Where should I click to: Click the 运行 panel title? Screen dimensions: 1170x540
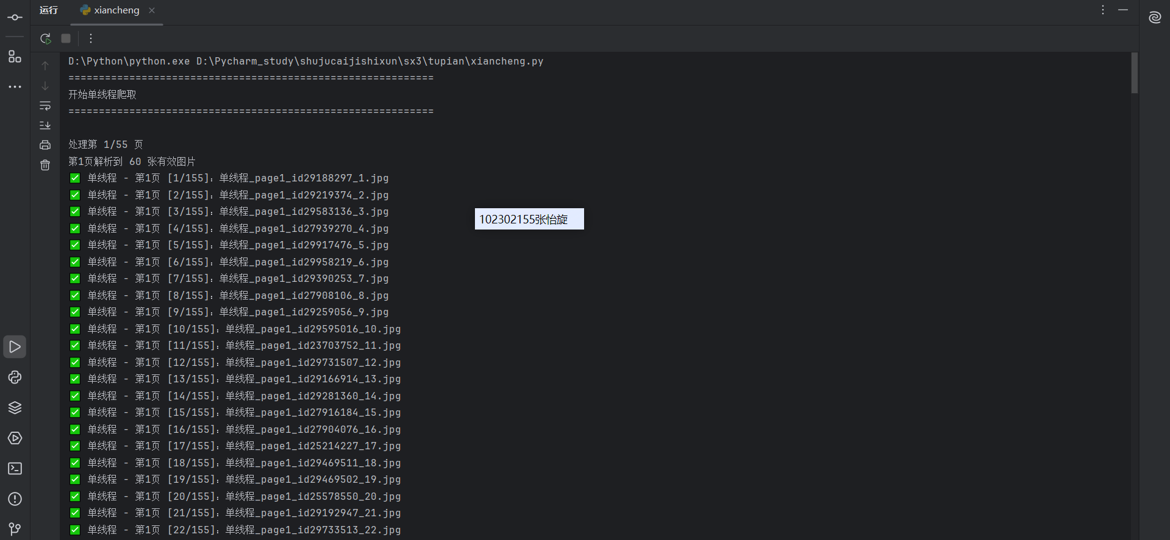[x=49, y=10]
